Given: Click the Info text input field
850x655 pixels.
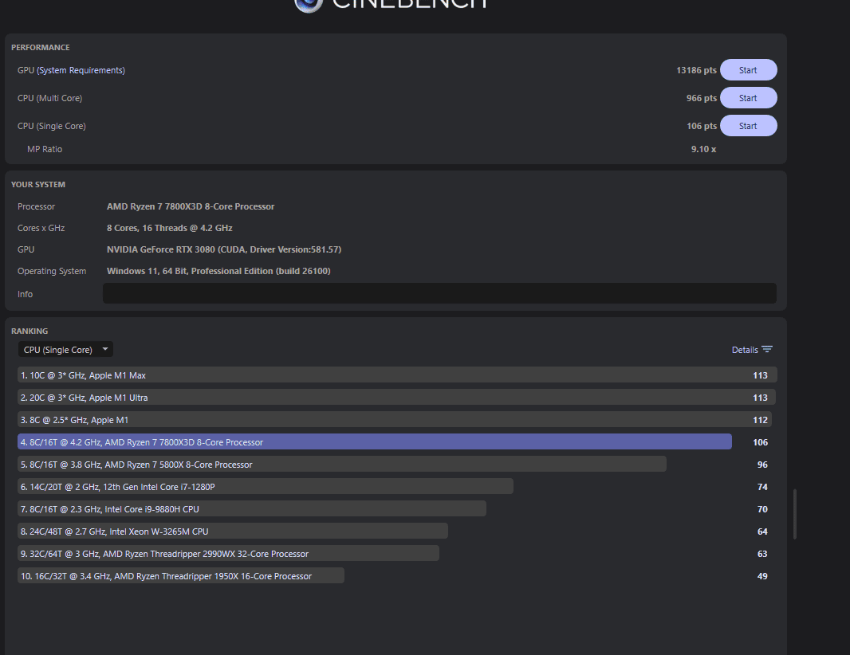Looking at the screenshot, I should coord(439,293).
